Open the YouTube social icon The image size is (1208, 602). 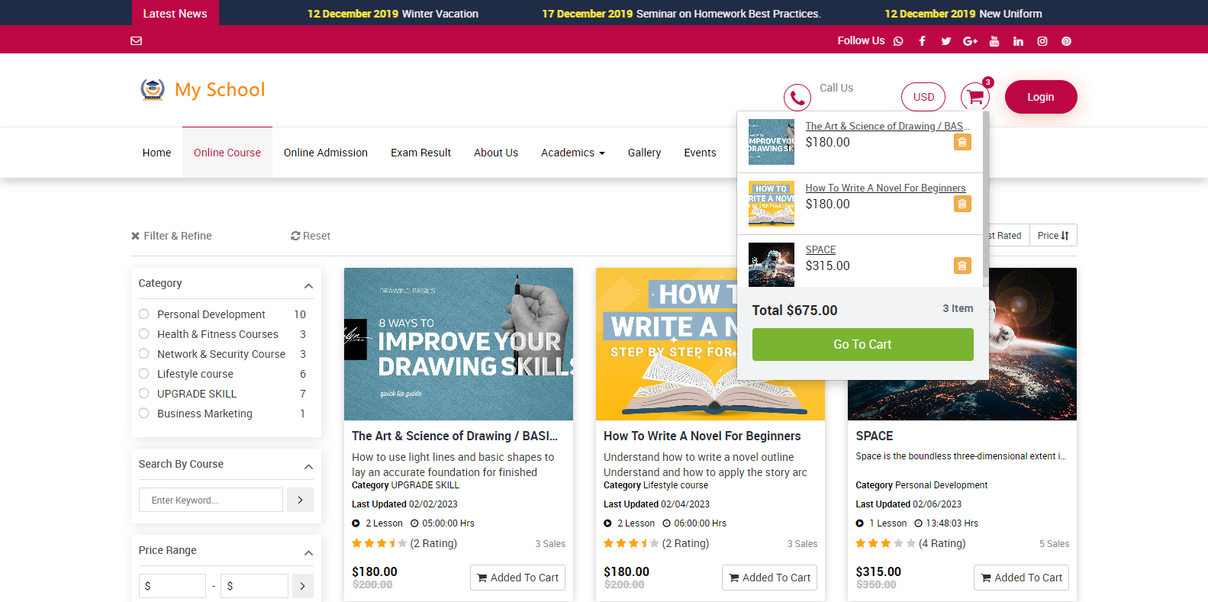pyautogui.click(x=994, y=41)
